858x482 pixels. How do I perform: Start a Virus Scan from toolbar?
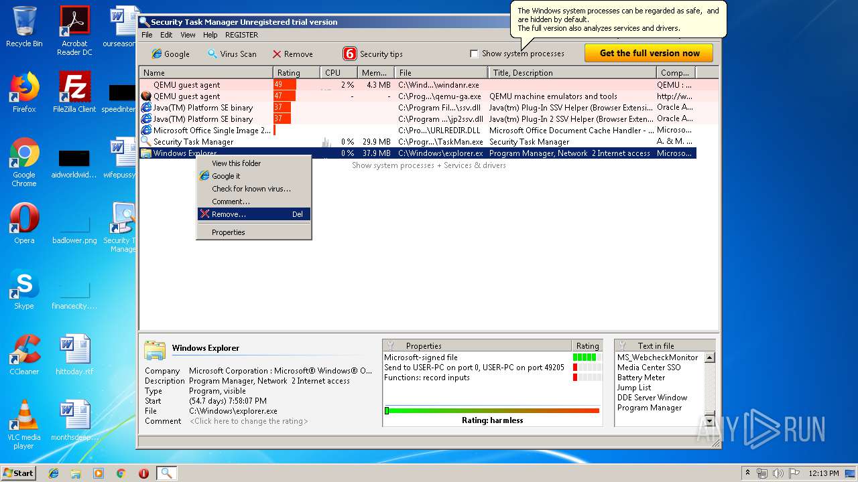[x=231, y=54]
